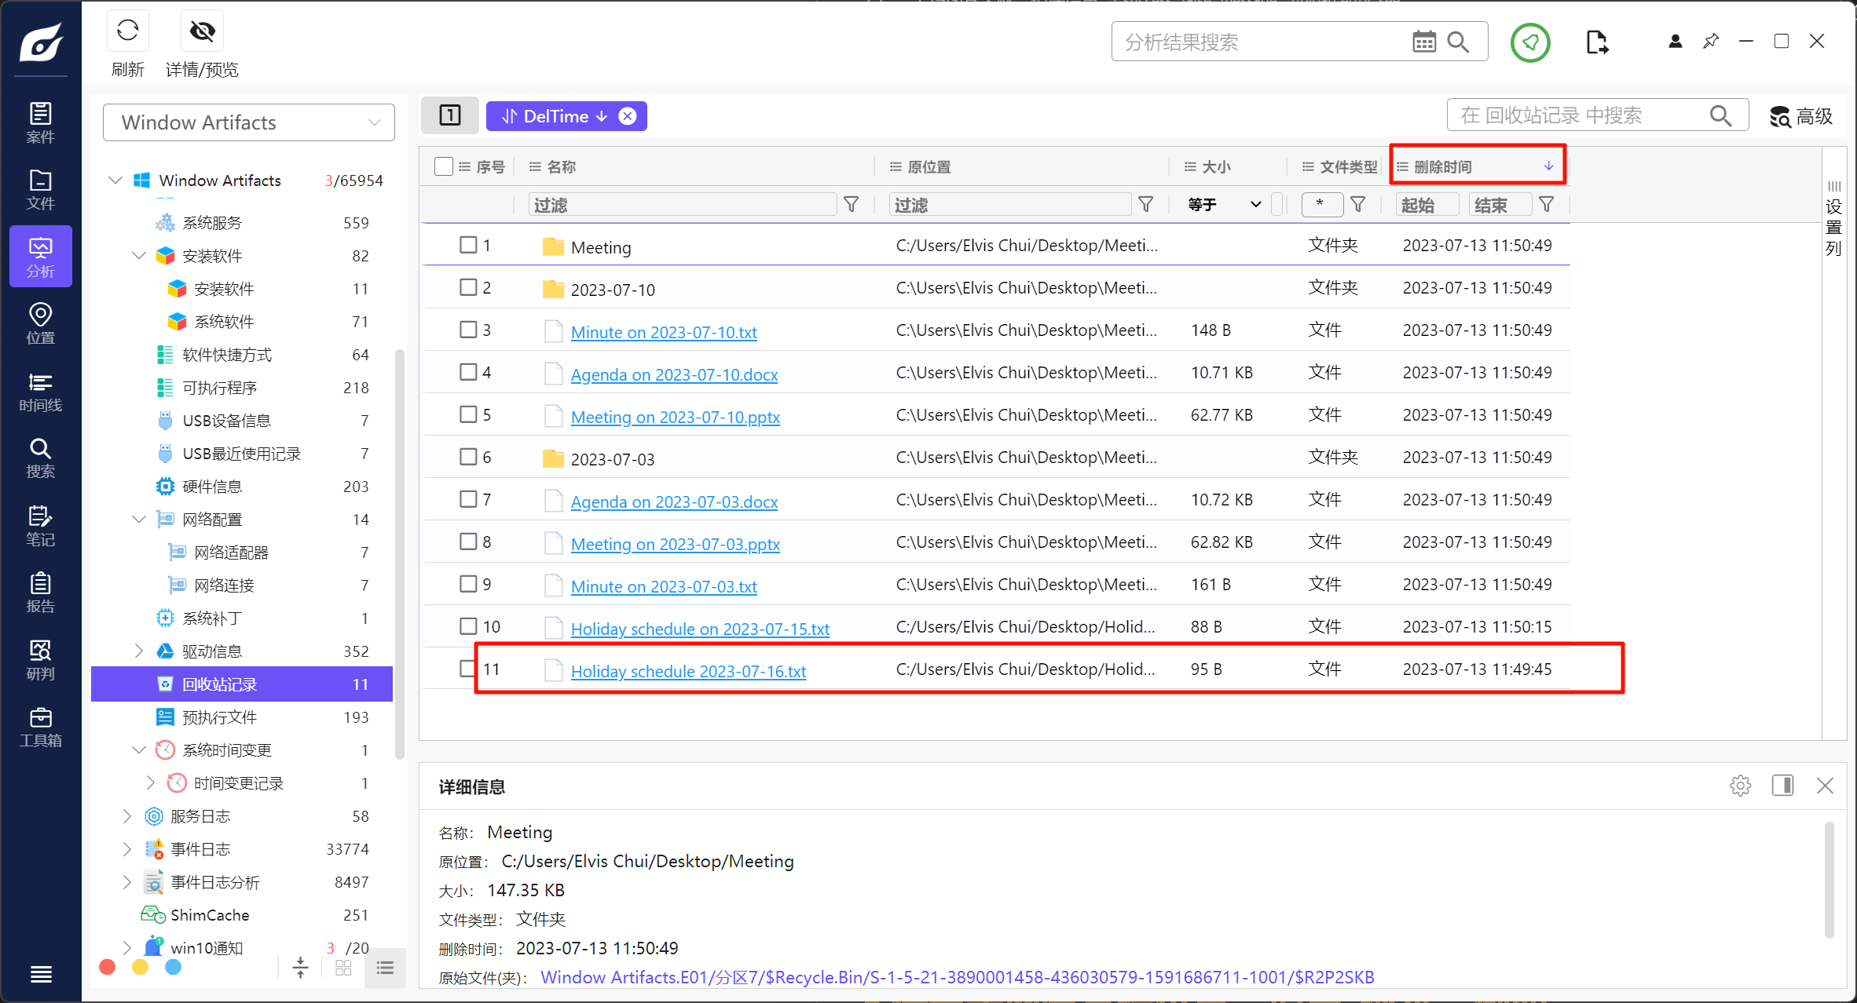Click name column filter funnel icon

(851, 205)
